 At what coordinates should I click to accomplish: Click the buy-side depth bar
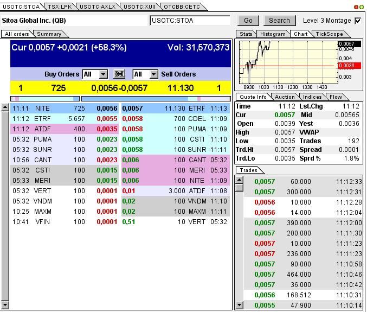coord(45,99)
